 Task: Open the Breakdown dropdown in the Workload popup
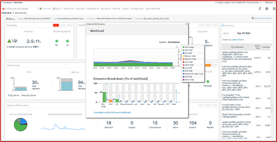click(174, 42)
